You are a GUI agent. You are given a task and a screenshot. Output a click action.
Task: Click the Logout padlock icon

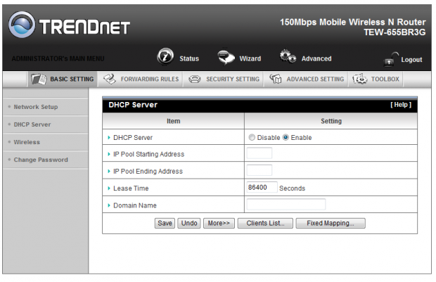[391, 59]
